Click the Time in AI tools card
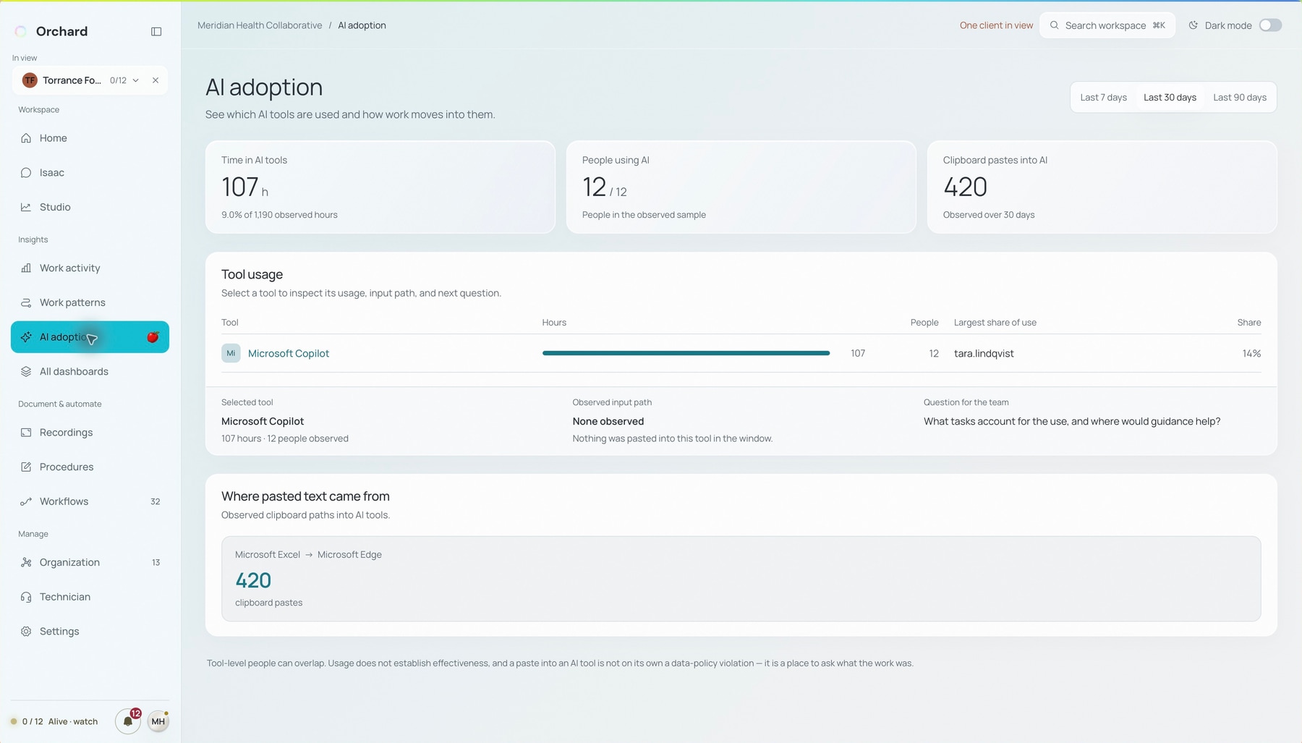The width and height of the screenshot is (1302, 743). pyautogui.click(x=380, y=187)
